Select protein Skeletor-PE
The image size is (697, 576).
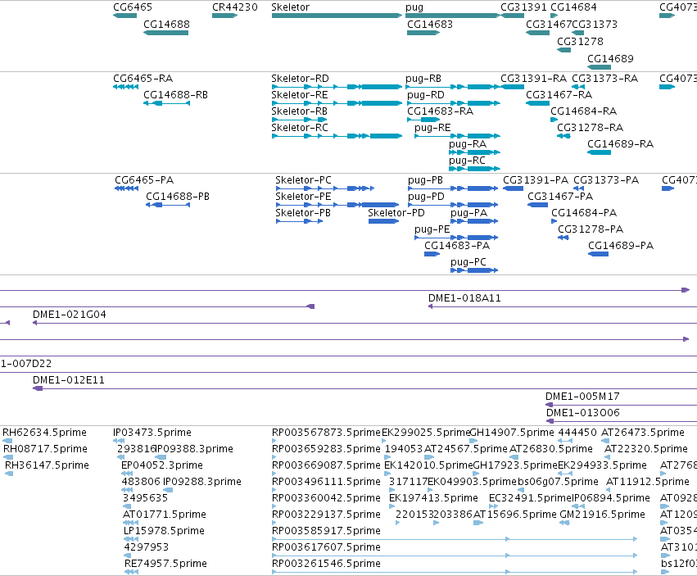(x=337, y=205)
